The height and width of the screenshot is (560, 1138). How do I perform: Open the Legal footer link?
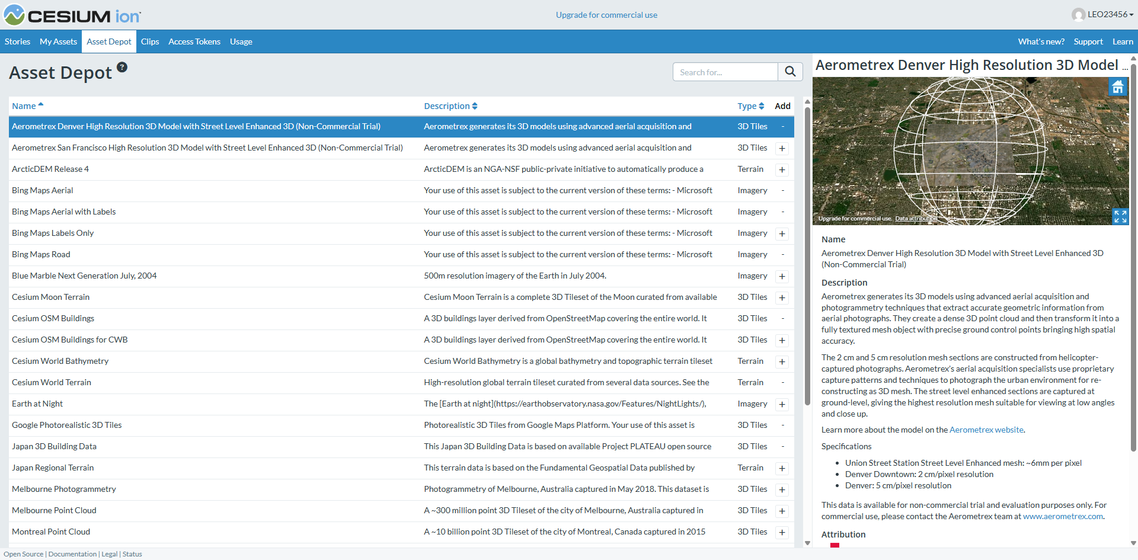[x=110, y=554]
